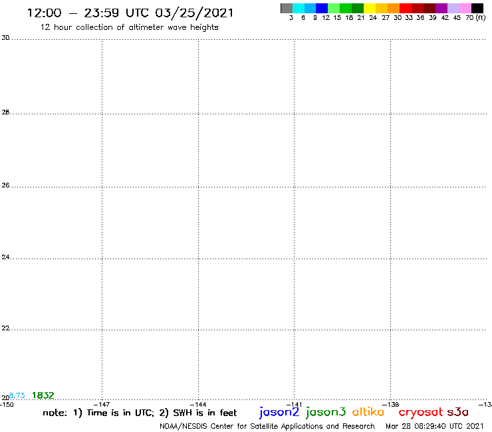This screenshot has height=432, width=492.
Task: Click the latitude label '24'
Action: coord(5,257)
